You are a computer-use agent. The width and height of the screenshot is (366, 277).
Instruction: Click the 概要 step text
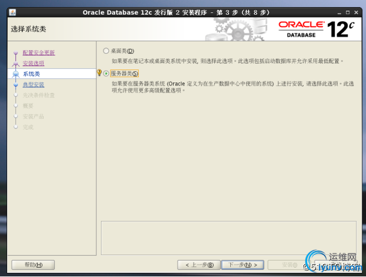point(28,106)
